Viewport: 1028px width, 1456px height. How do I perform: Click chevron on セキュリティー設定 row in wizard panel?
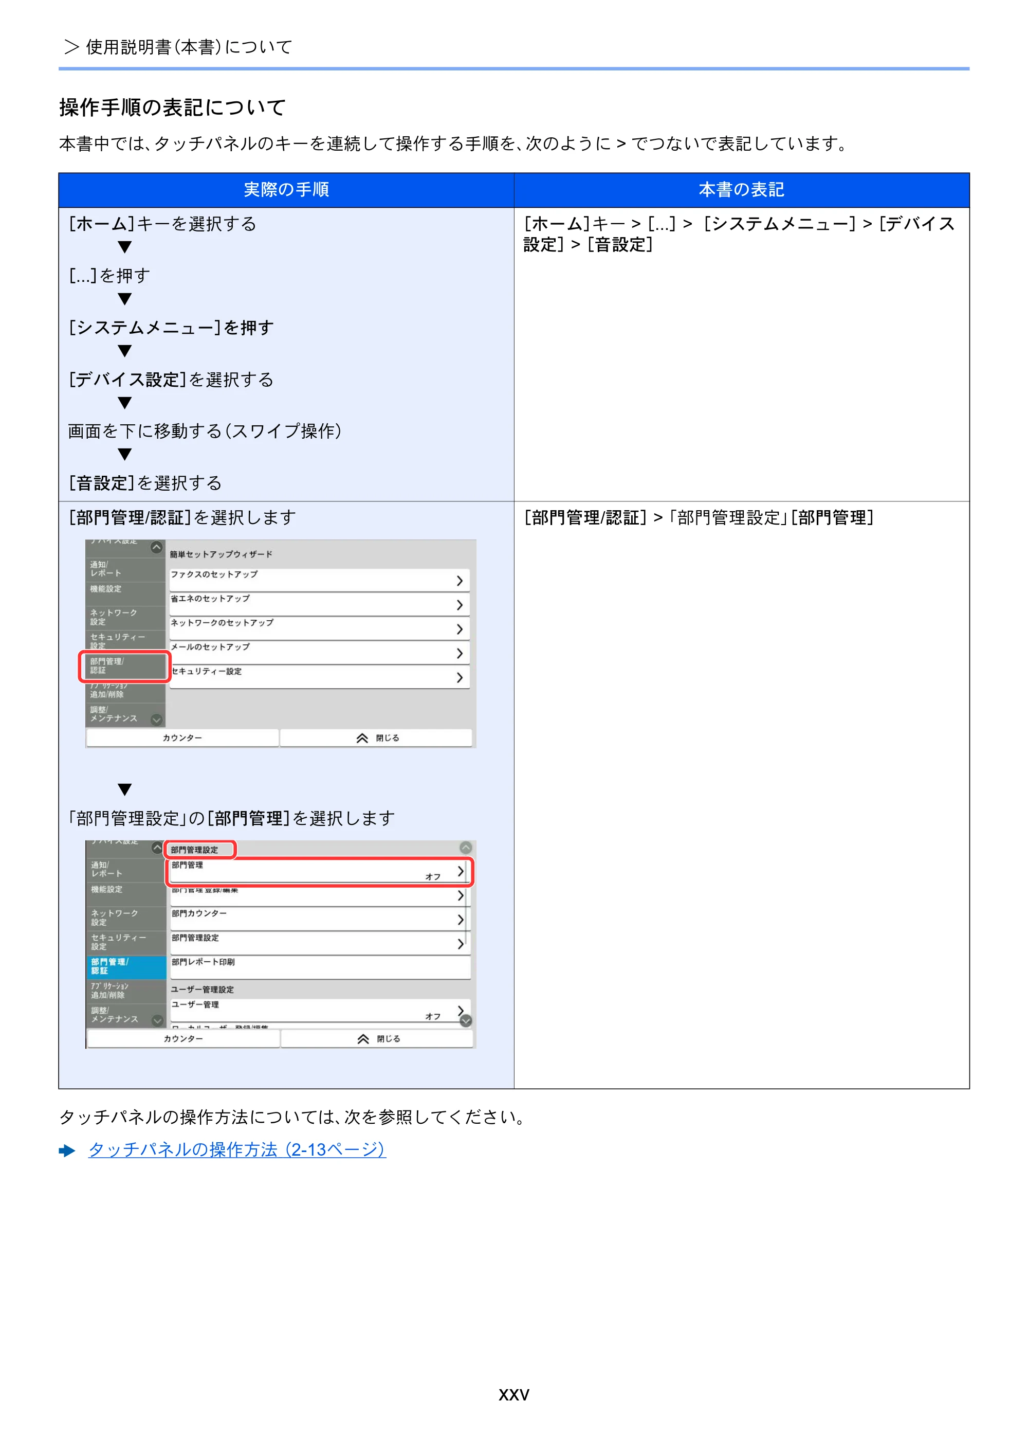point(460,677)
